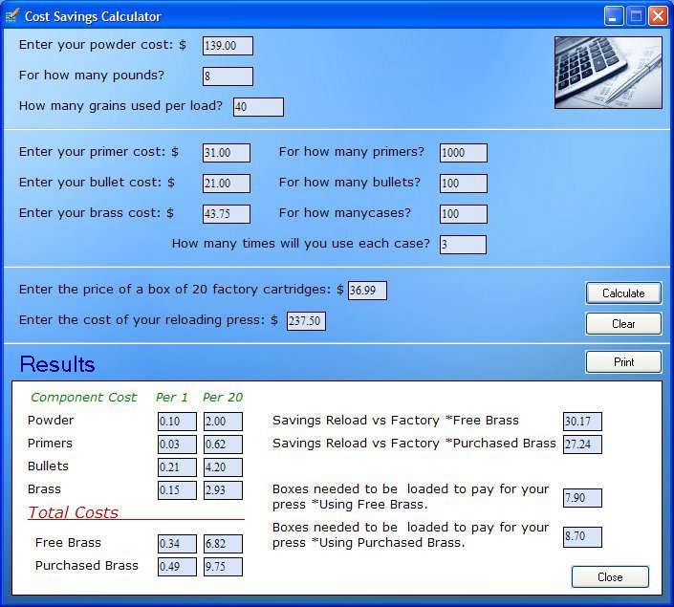The height and width of the screenshot is (607, 674).
Task: Minimize the Cost Savings Calculator window
Action: (614, 16)
